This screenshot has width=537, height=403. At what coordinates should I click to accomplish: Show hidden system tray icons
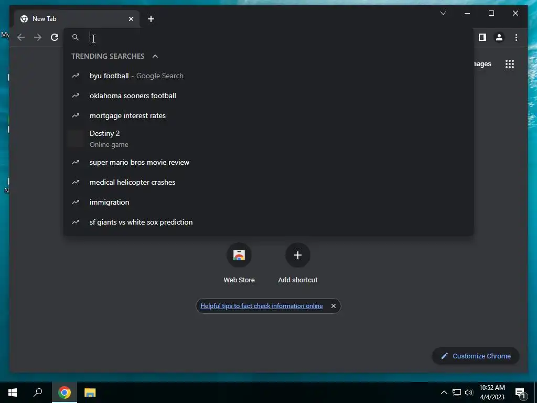(x=444, y=393)
